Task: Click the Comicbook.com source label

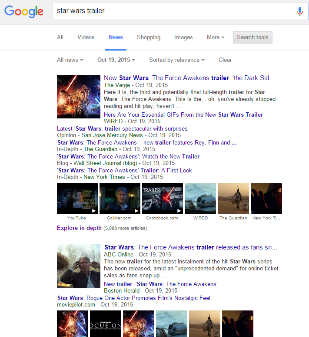Action: tap(162, 218)
